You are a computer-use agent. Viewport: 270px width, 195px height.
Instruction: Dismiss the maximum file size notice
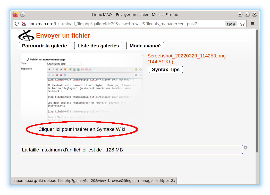point(246,148)
